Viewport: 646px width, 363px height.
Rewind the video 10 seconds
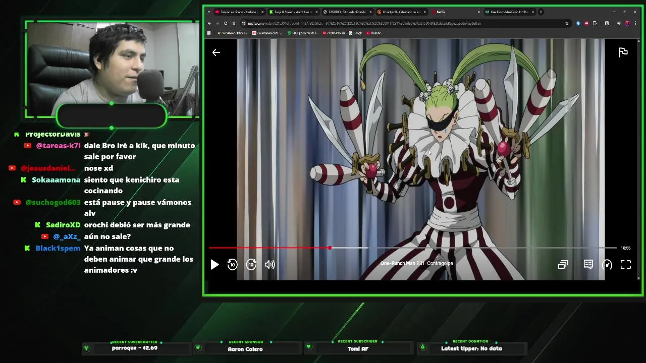pos(232,265)
